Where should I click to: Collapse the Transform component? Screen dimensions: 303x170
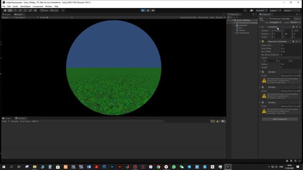[x=260, y=27]
